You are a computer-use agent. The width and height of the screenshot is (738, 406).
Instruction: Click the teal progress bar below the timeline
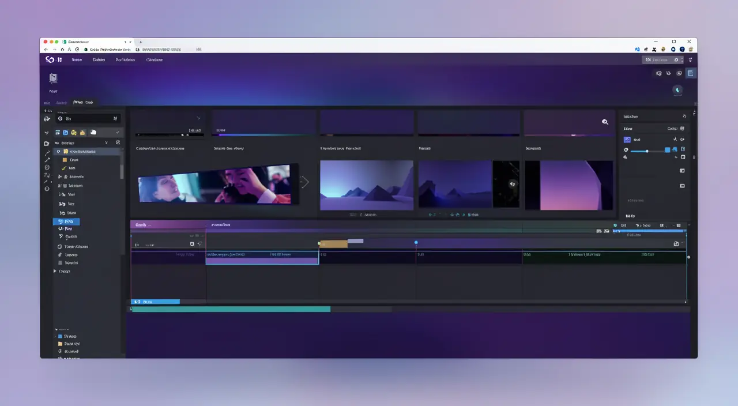coord(231,309)
